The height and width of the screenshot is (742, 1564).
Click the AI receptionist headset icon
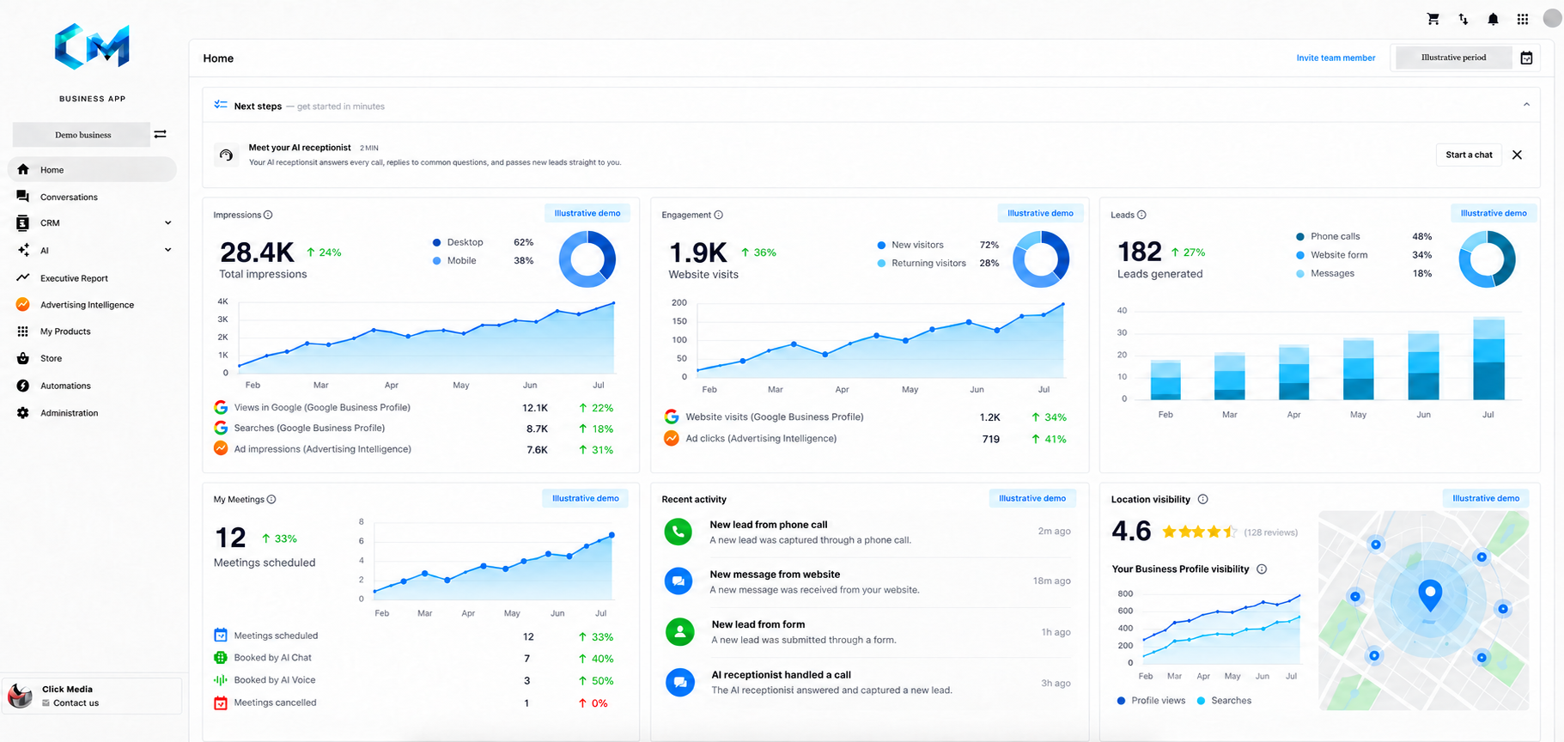(x=226, y=155)
